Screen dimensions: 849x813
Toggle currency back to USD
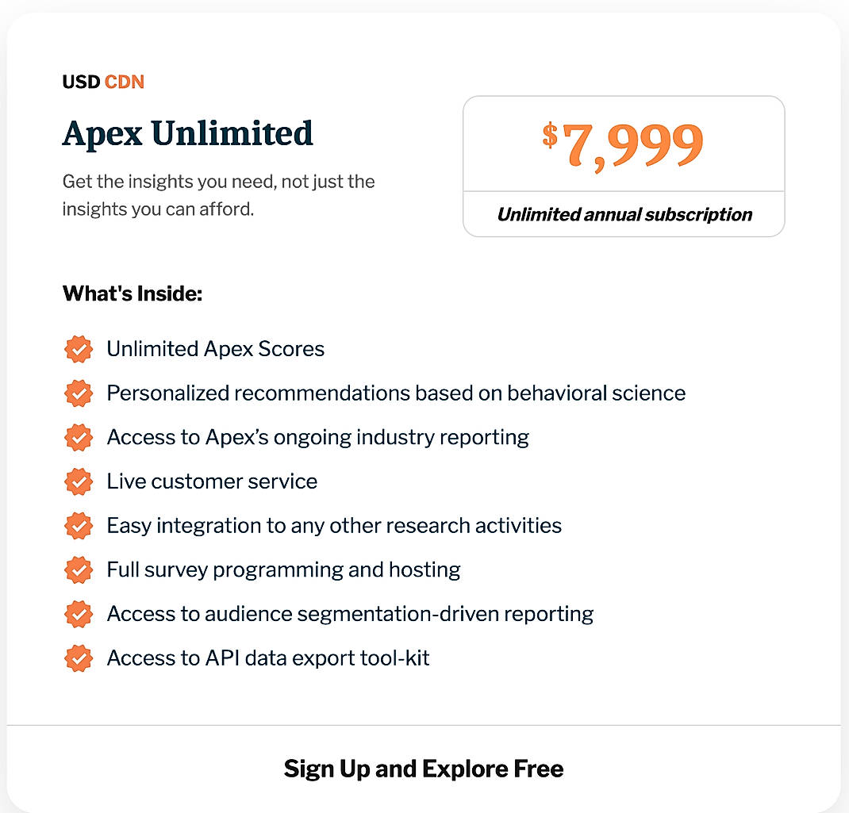(79, 82)
